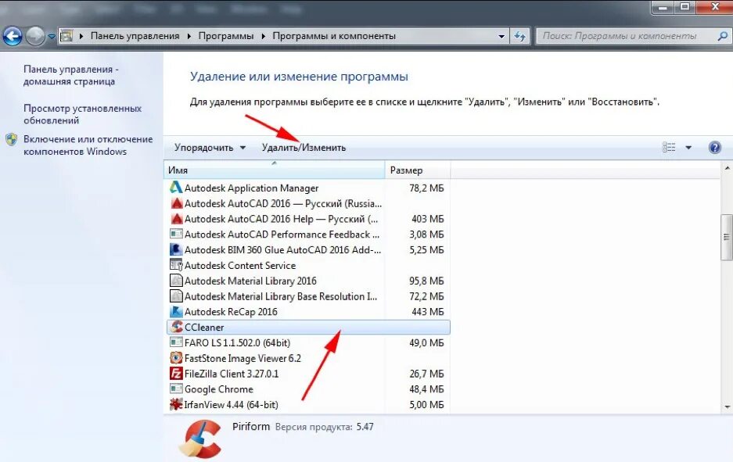The width and height of the screenshot is (733, 462).
Task: Click the Autodesk Content Service icon
Action: [x=176, y=265]
